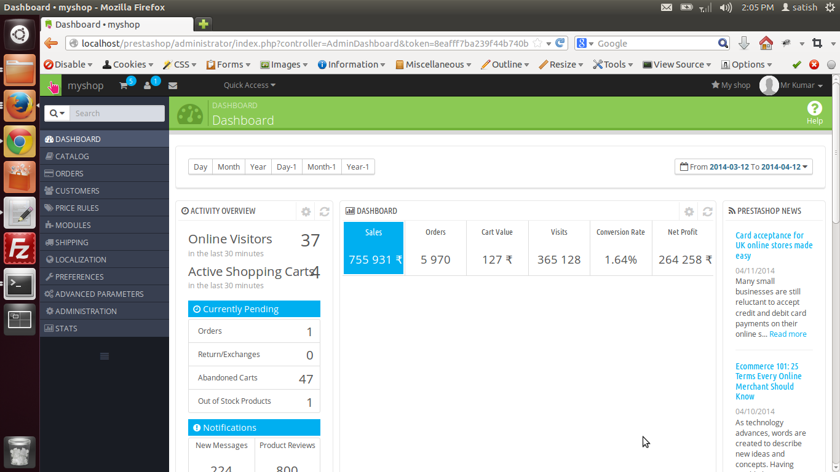Open the Disable menu in developer toolbar
840x472 pixels.
[68, 65]
